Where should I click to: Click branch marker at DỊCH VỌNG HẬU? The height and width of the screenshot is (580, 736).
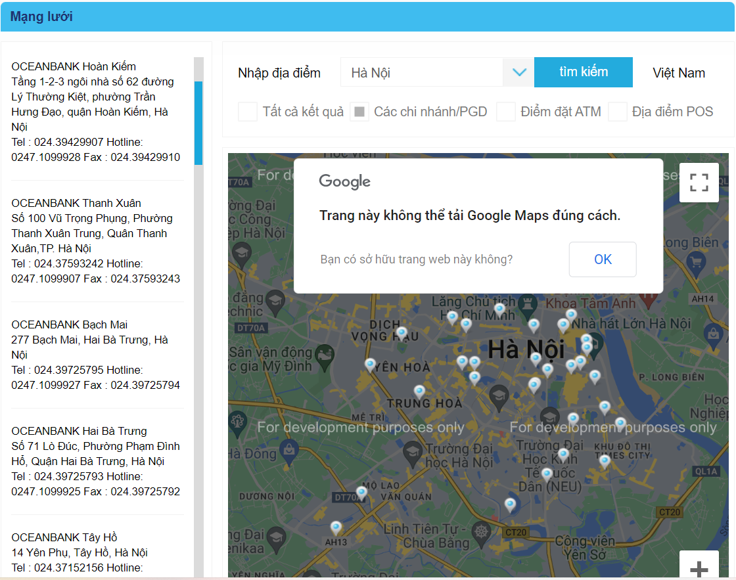(x=400, y=333)
